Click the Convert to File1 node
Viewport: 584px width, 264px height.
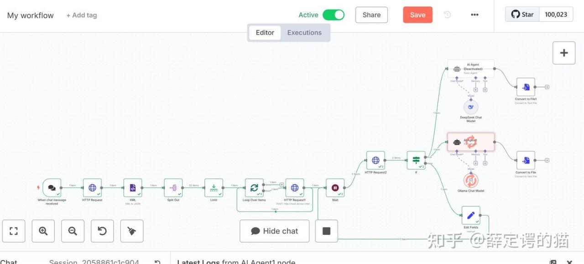point(526,87)
